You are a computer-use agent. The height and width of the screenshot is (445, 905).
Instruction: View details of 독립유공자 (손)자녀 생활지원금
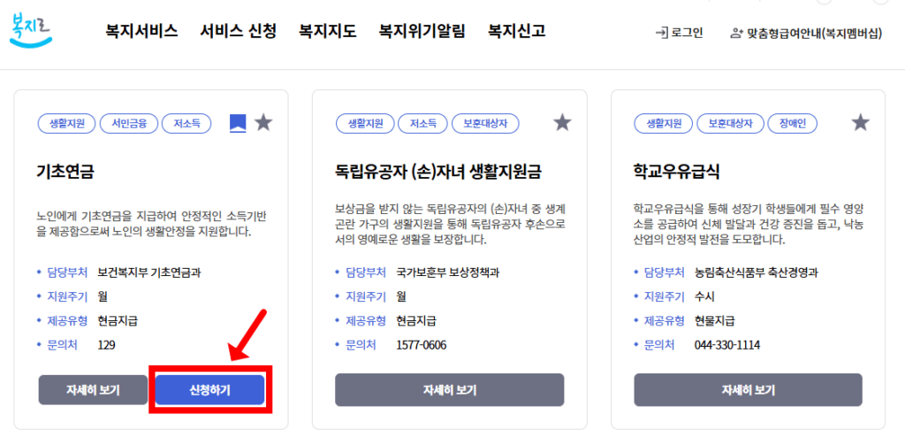click(x=449, y=389)
